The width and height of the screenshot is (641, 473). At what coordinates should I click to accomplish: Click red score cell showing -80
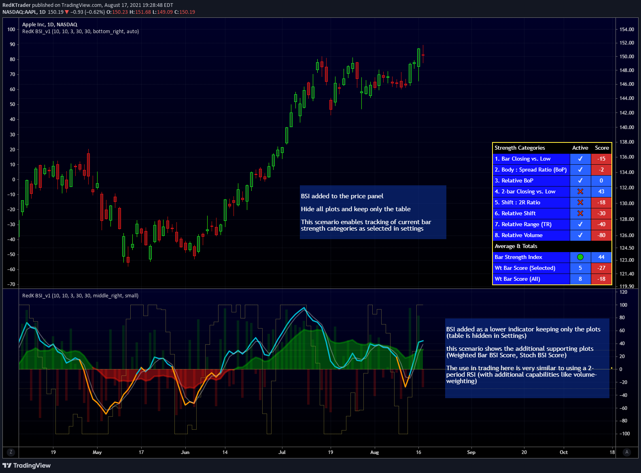click(601, 235)
